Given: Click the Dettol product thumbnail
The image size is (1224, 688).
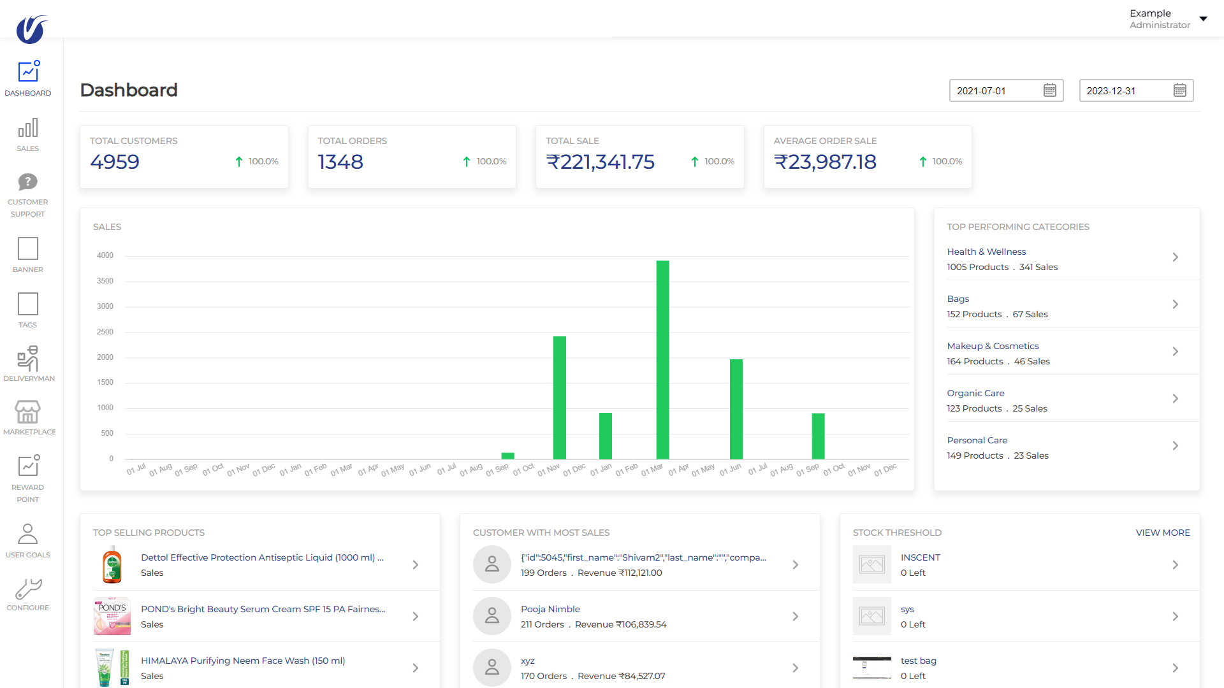Looking at the screenshot, I should tap(112, 564).
